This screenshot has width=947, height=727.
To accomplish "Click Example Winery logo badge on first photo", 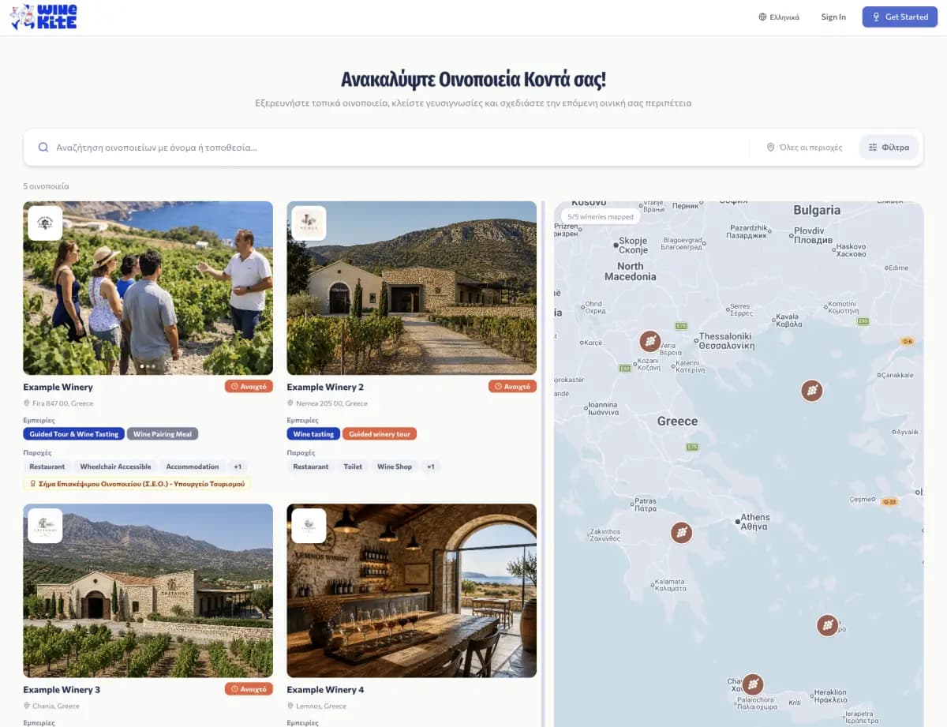I will (45, 223).
